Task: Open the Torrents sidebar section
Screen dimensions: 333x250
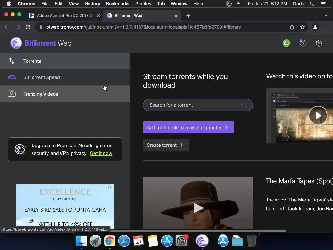Action: tap(65, 61)
